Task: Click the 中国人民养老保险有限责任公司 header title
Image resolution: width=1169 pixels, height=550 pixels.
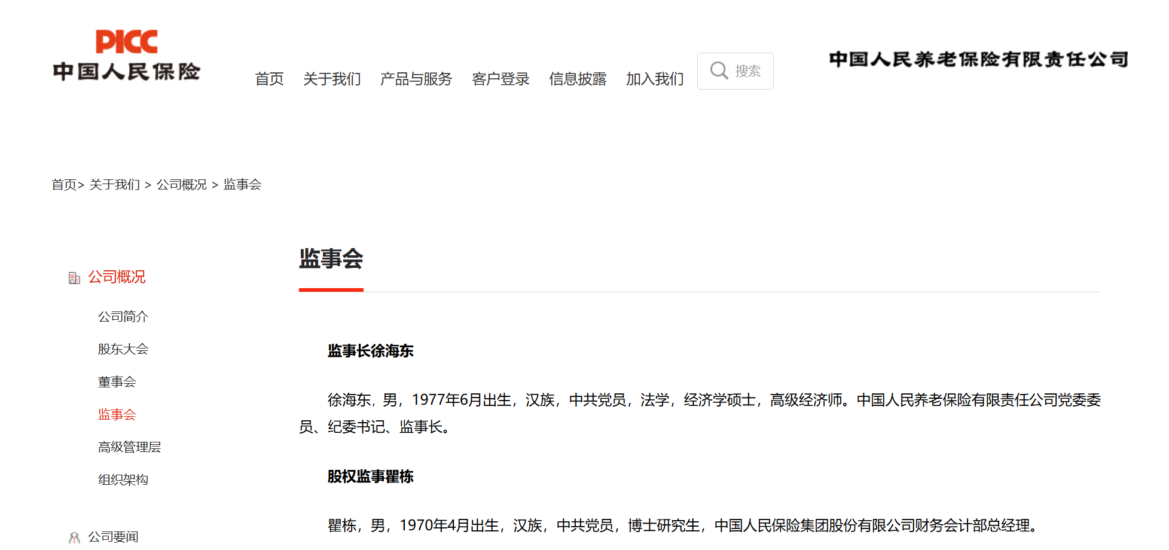Action: point(978,59)
